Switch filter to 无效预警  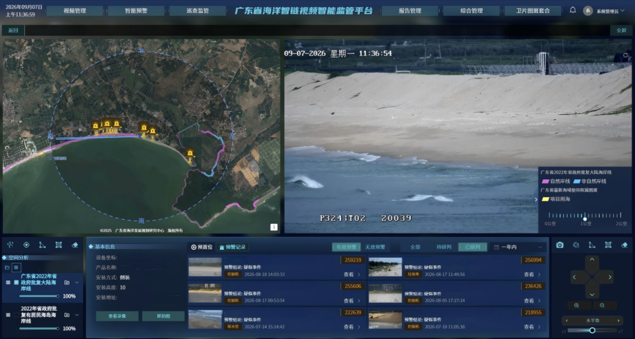(x=375, y=247)
